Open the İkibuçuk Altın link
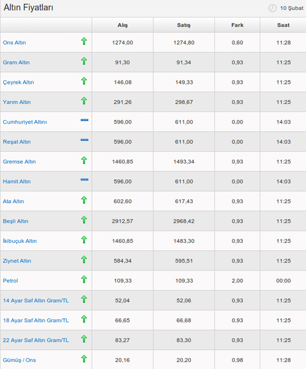This screenshot has width=306, height=369. [20, 241]
